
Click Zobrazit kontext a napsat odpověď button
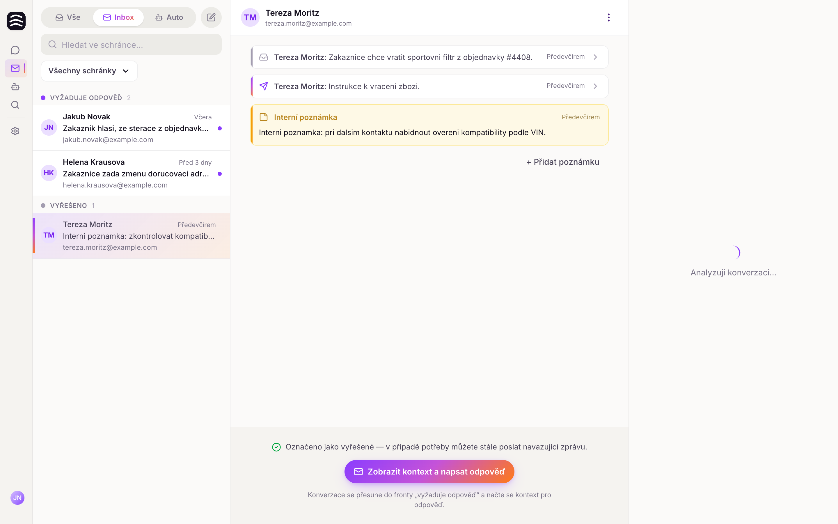click(x=429, y=471)
